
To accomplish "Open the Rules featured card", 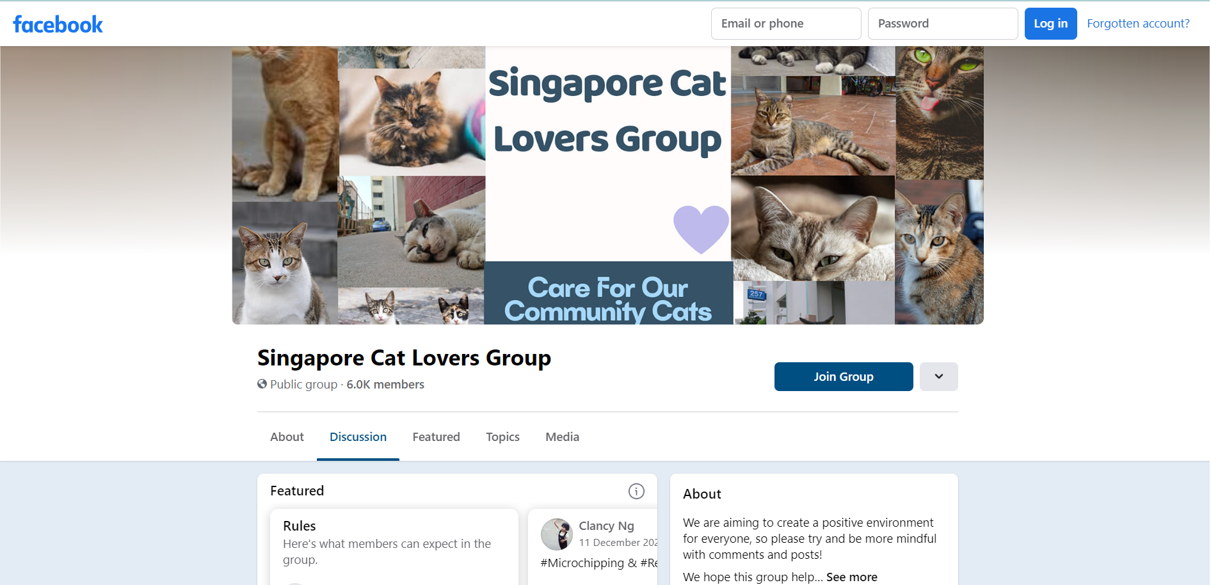I will [x=394, y=547].
